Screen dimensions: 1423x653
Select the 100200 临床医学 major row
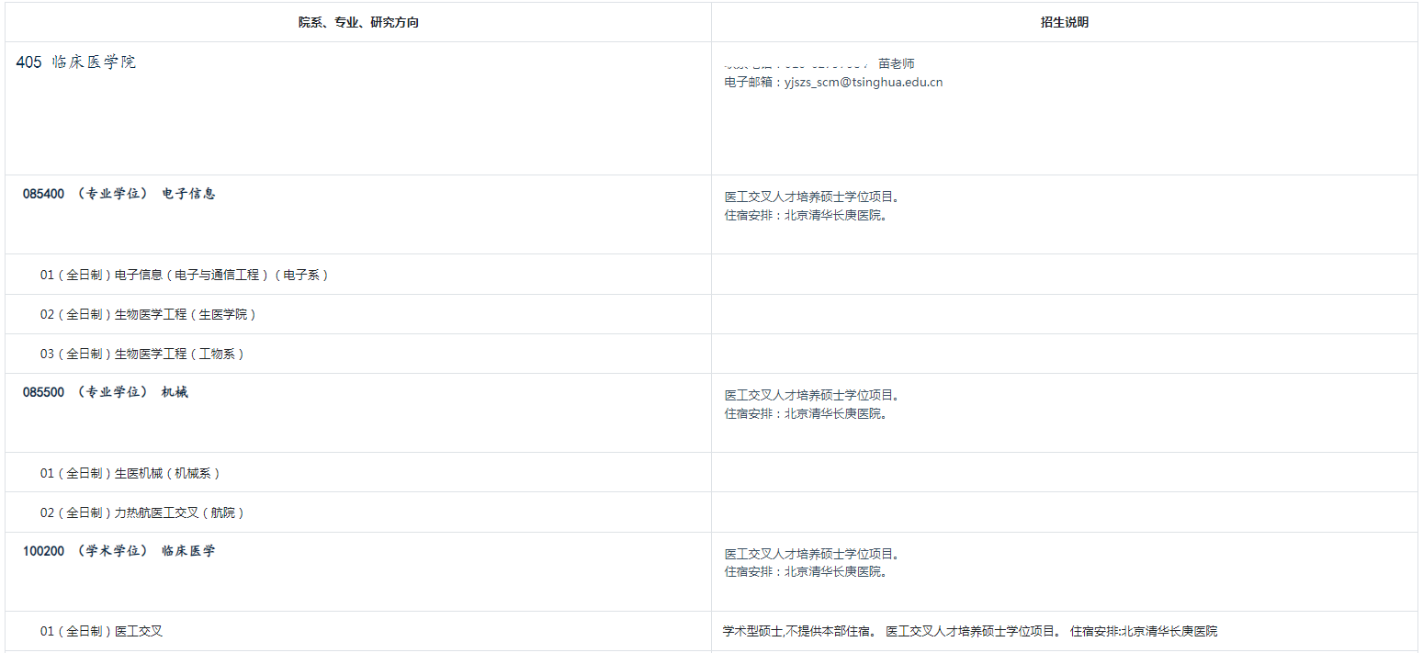[x=119, y=551]
